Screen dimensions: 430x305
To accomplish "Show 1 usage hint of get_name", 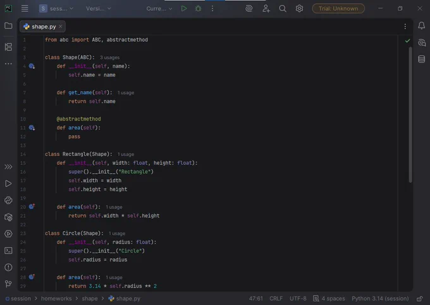I will tap(126, 93).
